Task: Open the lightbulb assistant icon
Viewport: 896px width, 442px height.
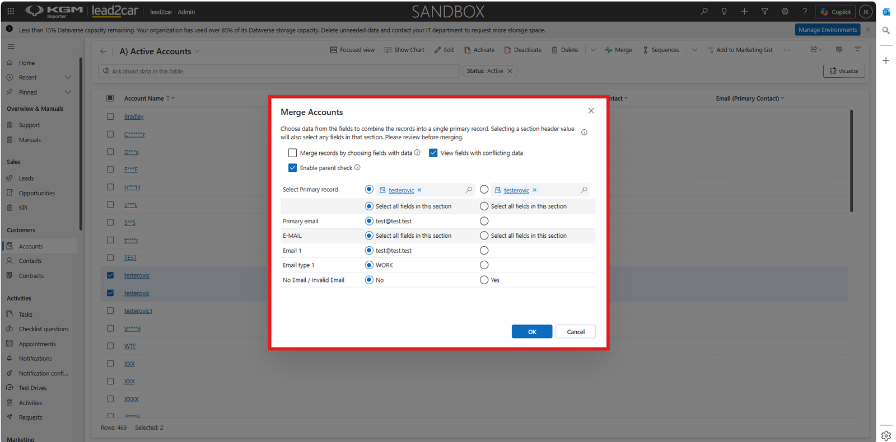Action: pyautogui.click(x=724, y=11)
